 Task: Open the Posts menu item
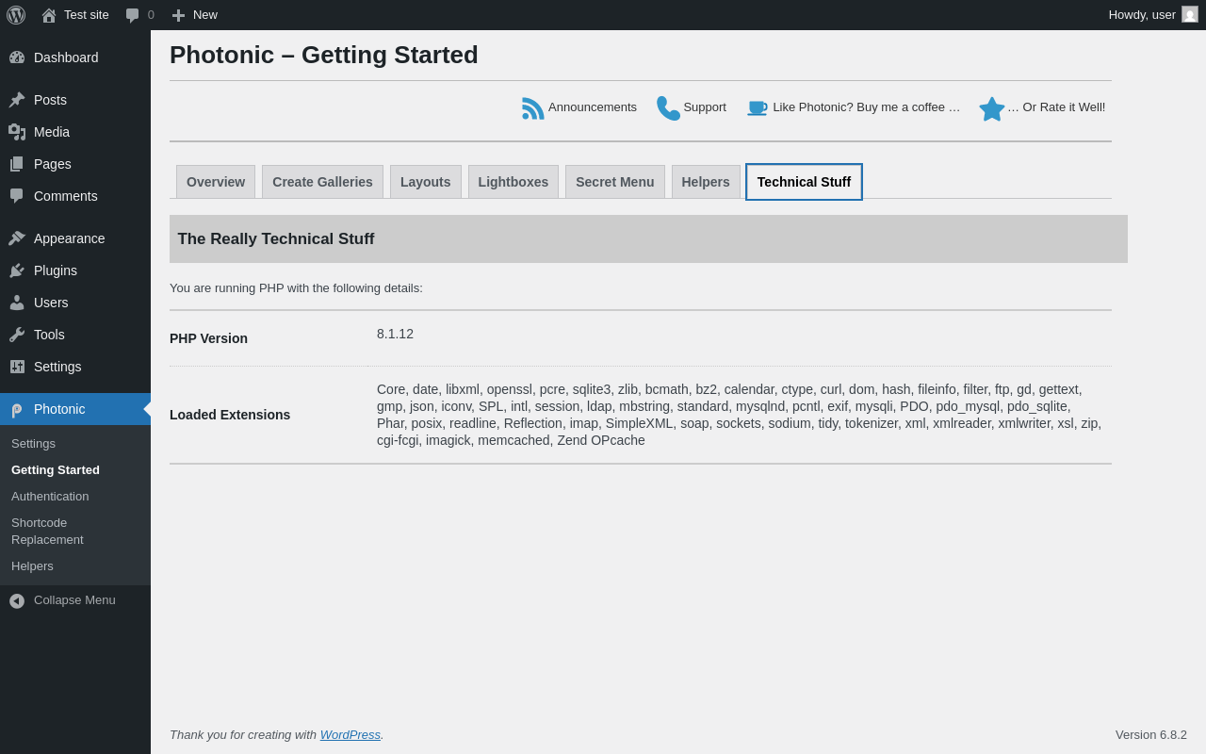tap(50, 100)
